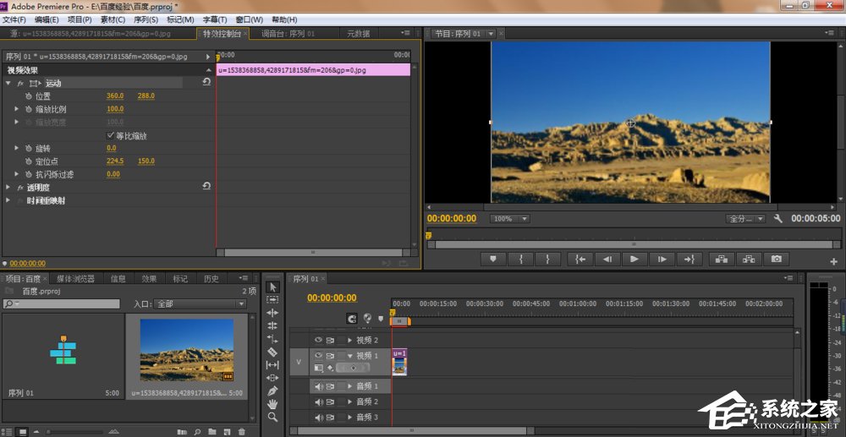Open program monitor settings wrench
Viewport: 846px width, 437px height.
coord(778,219)
